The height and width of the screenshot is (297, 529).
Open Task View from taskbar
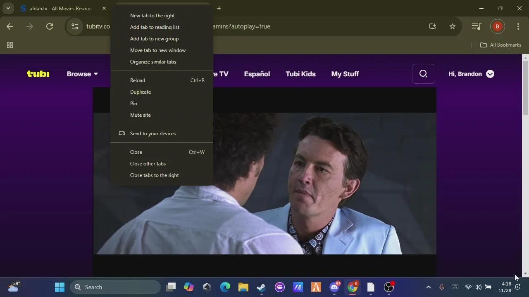(x=171, y=287)
